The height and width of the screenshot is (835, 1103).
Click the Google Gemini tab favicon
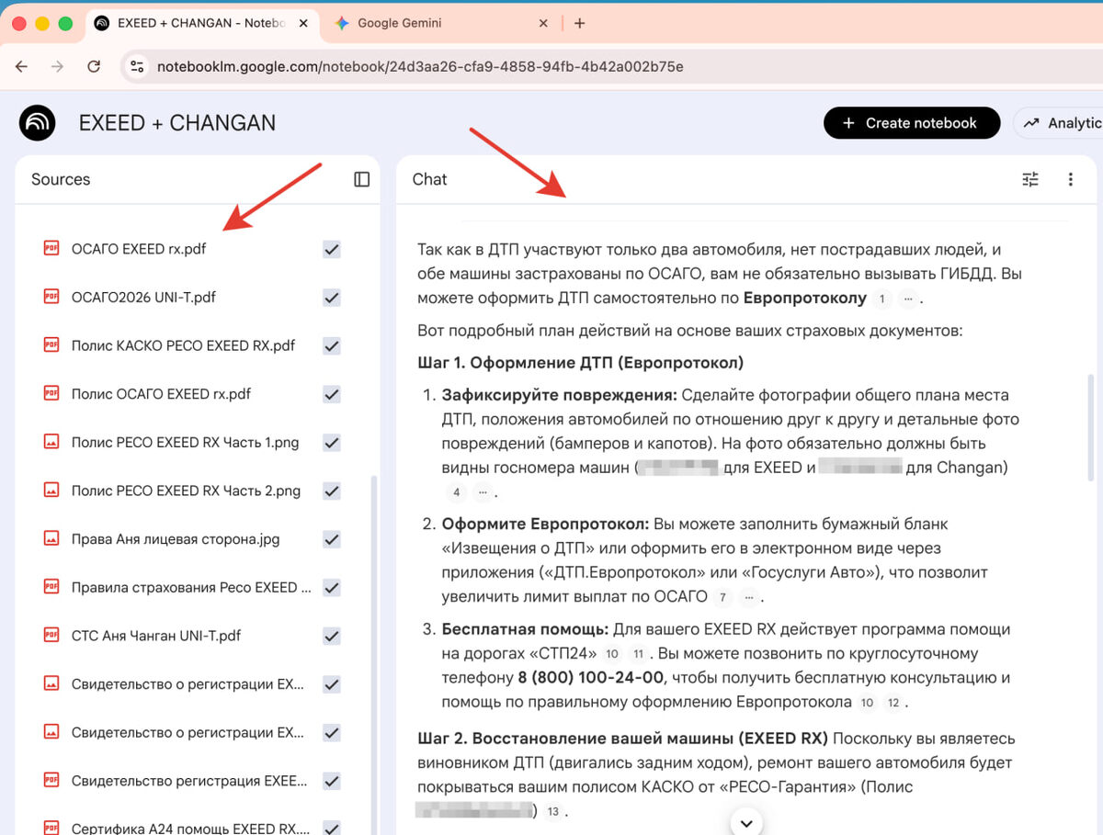[342, 23]
